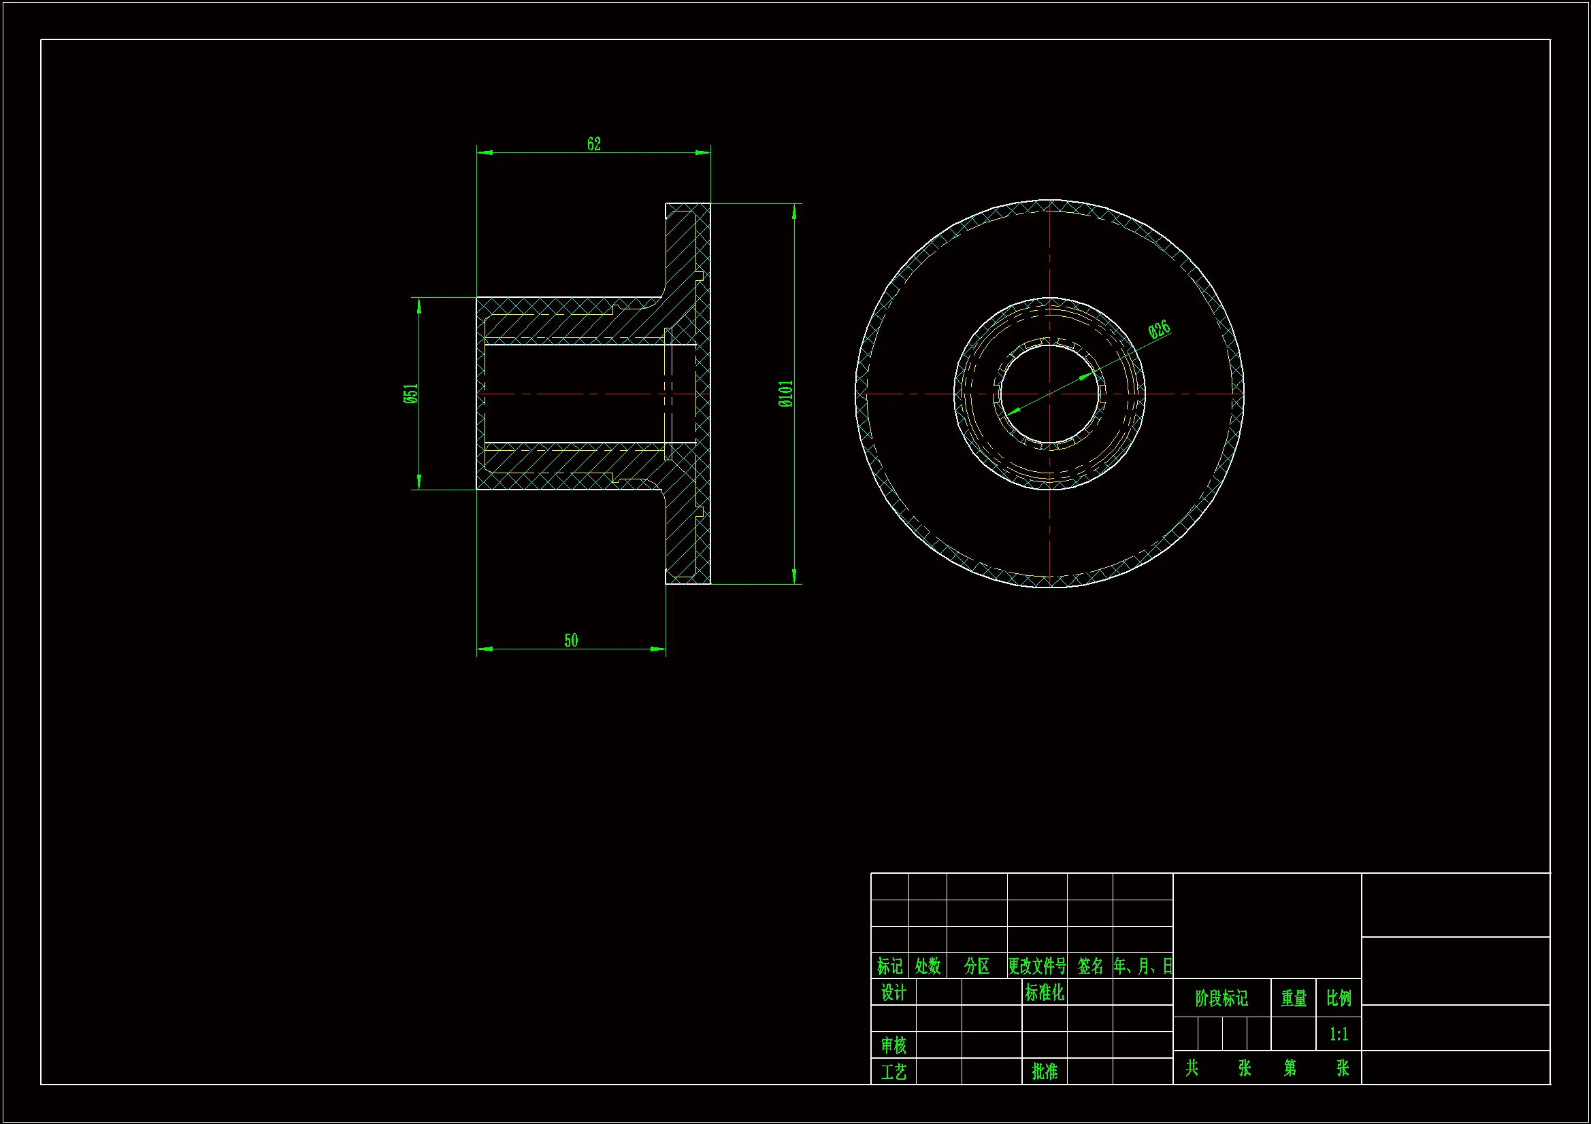The height and width of the screenshot is (1124, 1591).
Task: Click the 62 dimension text
Action: [594, 144]
